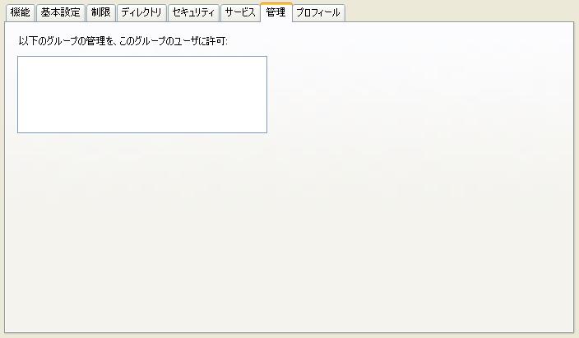The width and height of the screenshot is (579, 338).
Task: View features under the 機能 tab
Action: click(21, 12)
